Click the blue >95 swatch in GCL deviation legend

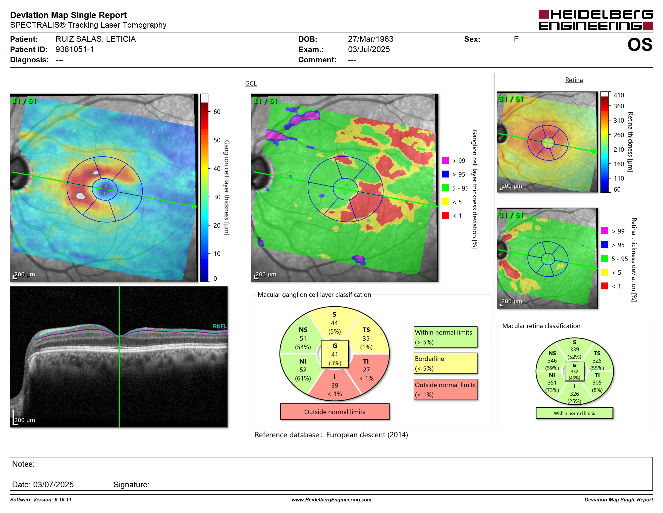tap(445, 174)
